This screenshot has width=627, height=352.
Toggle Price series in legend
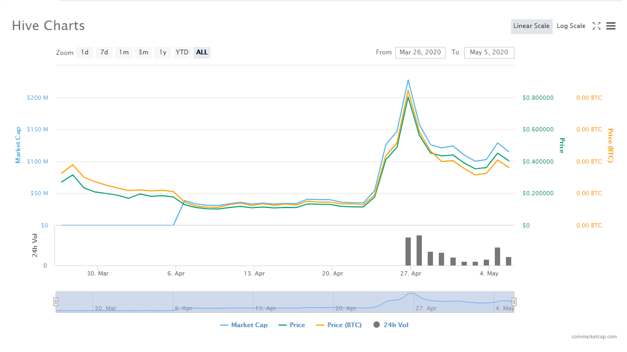pos(291,325)
